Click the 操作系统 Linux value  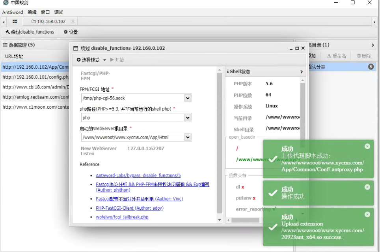click(x=272, y=106)
